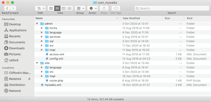Switch to list view
This screenshot has height=102, width=211.
(x=57, y=8)
